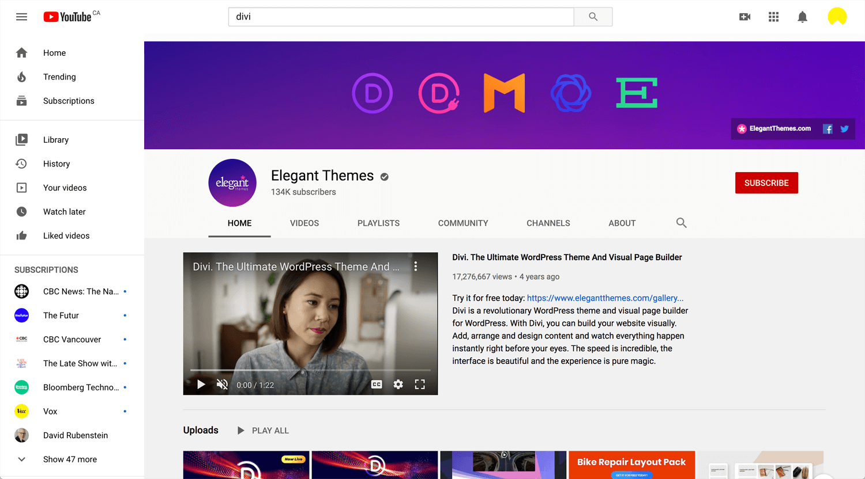Screen dimensions: 865x479
Task: Open the notifications bell
Action: [802, 17]
